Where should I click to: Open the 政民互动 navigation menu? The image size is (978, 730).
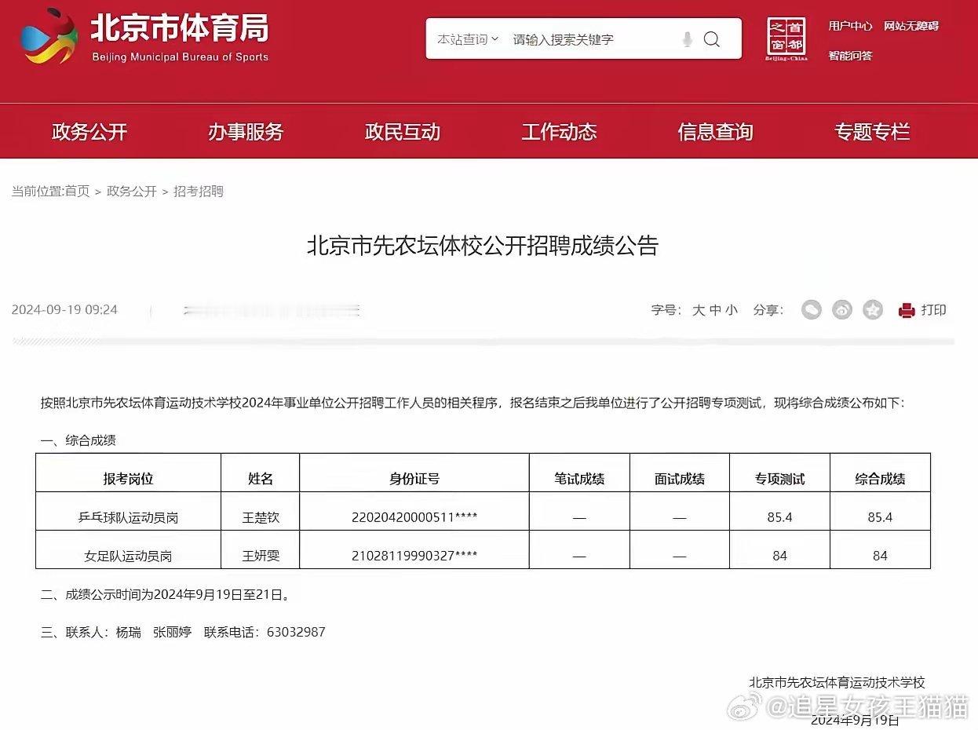(x=403, y=132)
